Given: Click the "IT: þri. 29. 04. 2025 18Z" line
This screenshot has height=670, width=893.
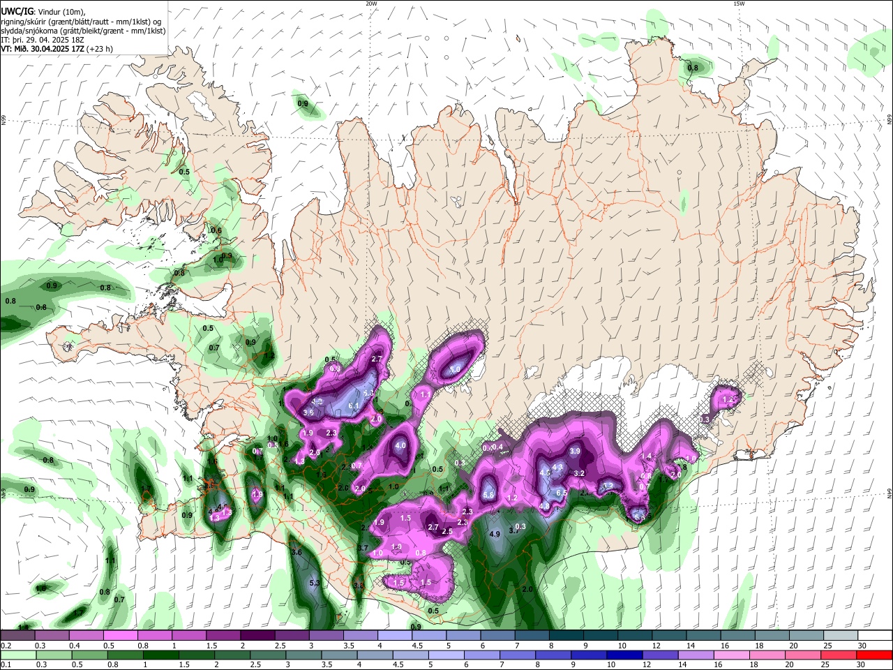Looking at the screenshot, I should (x=43, y=40).
